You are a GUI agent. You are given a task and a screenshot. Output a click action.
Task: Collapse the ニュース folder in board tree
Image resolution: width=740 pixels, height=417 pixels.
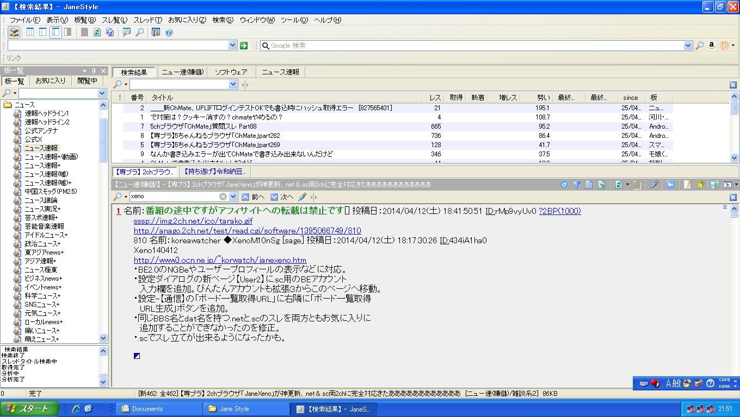point(8,105)
